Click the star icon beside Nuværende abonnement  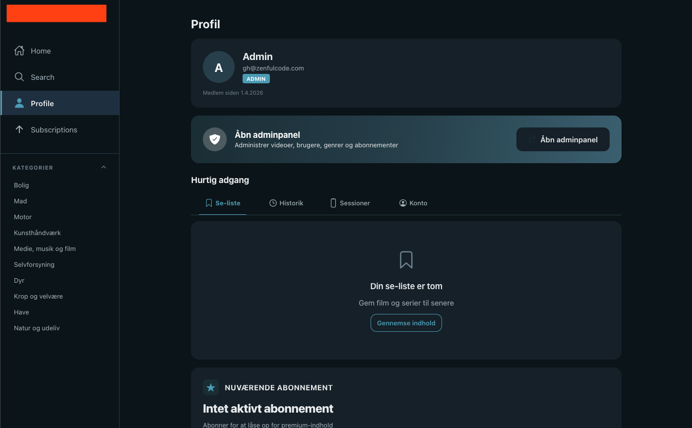[211, 387]
